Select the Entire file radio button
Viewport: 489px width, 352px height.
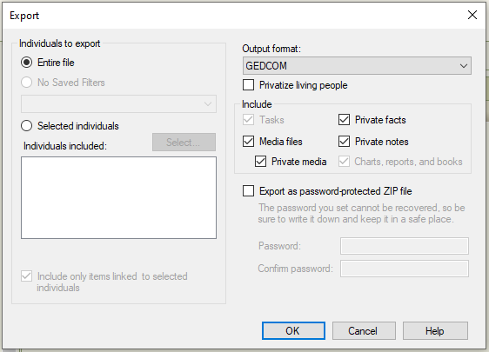(26, 63)
